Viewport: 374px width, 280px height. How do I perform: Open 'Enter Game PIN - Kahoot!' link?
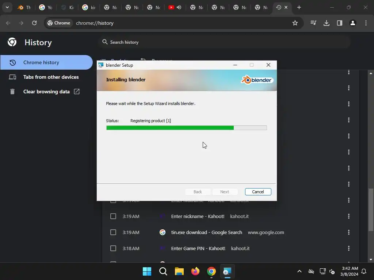point(198,248)
